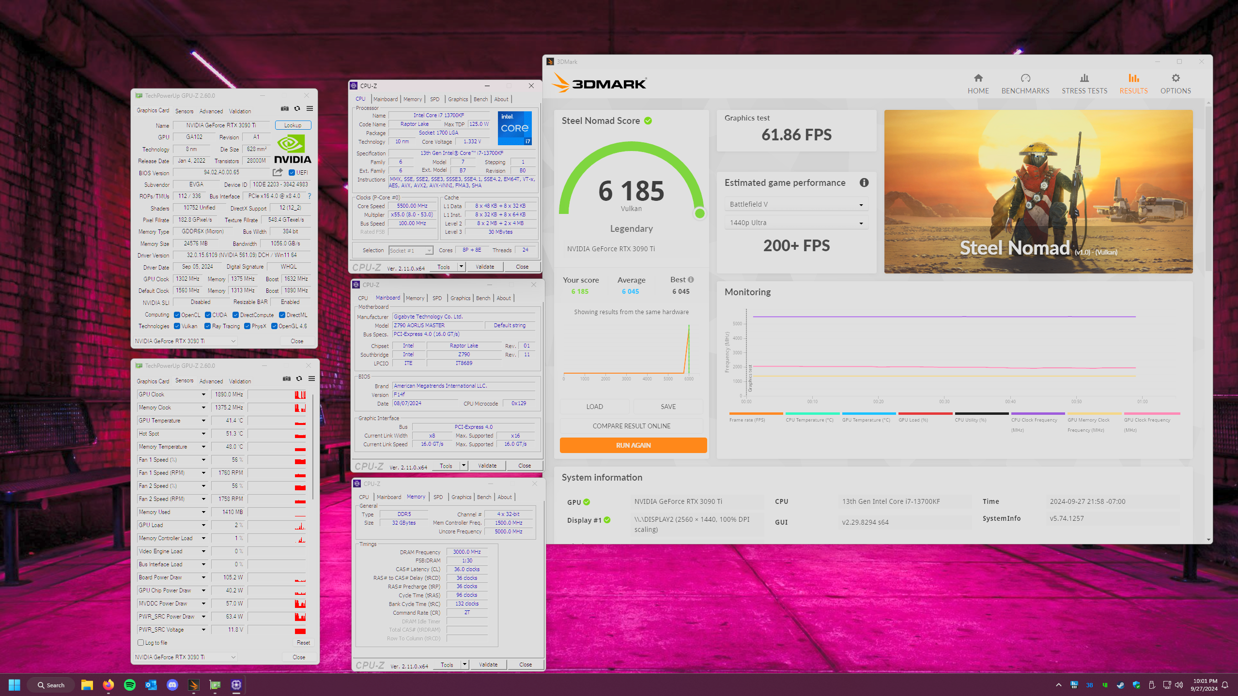This screenshot has height=696, width=1238.
Task: Click Reset button in GPU-Z Sensors
Action: pyautogui.click(x=303, y=643)
